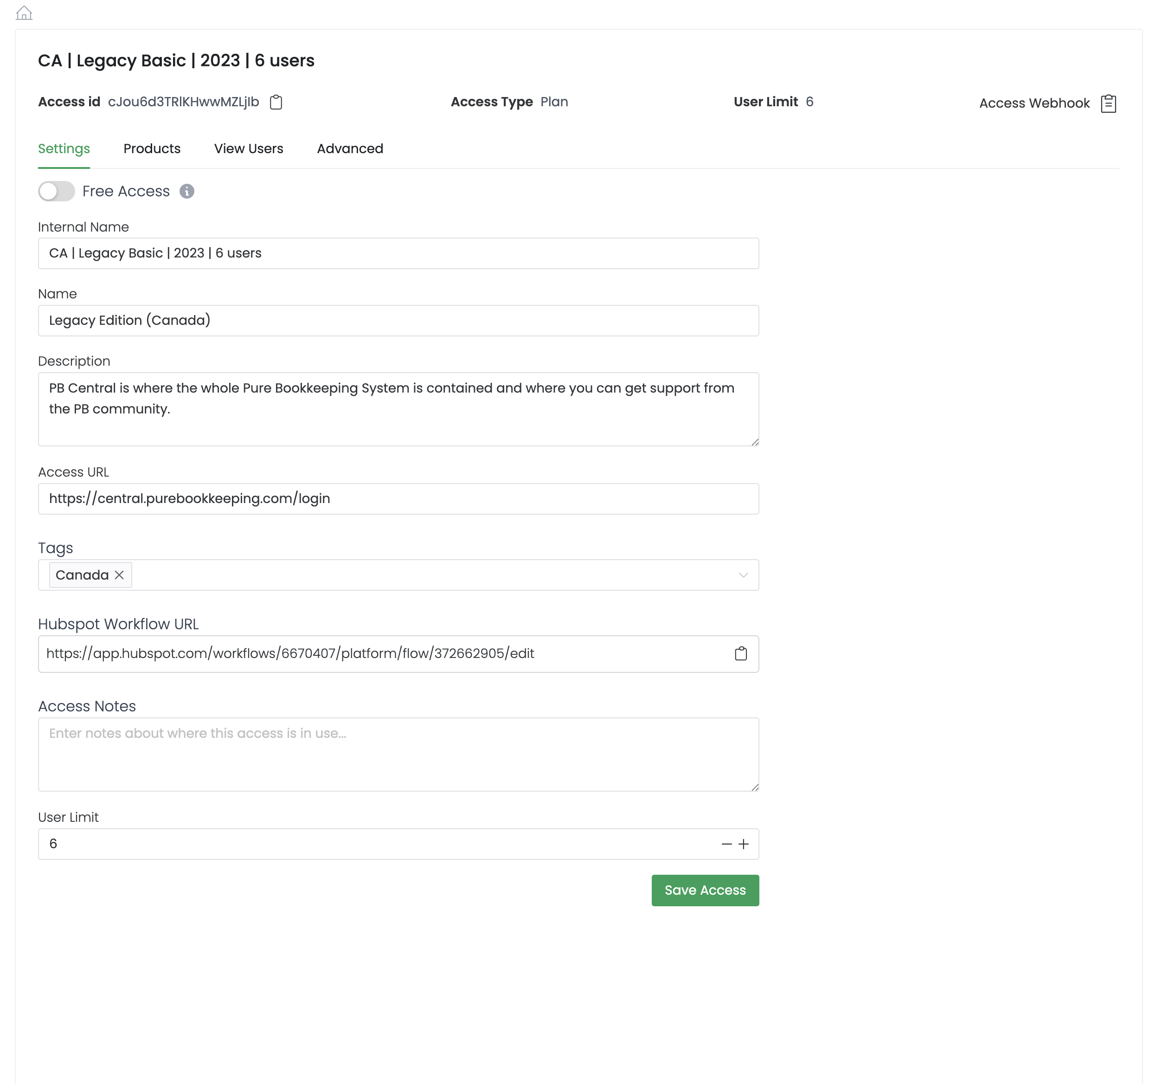Remove the Canada tag

click(x=119, y=575)
